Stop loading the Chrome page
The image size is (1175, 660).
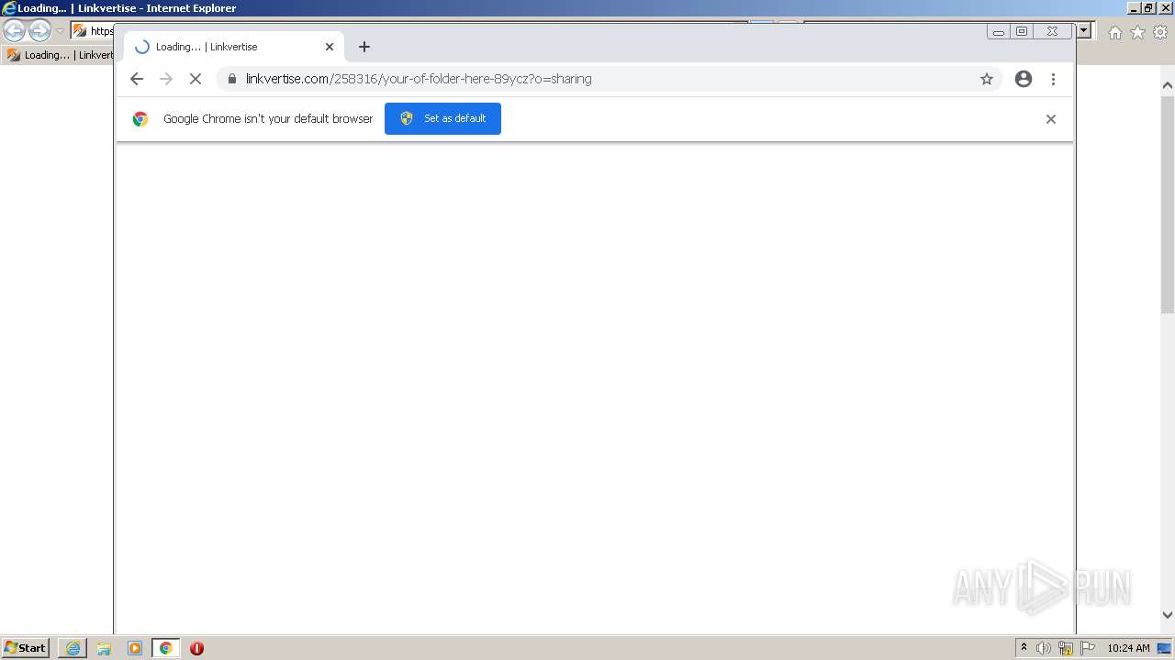pos(196,79)
